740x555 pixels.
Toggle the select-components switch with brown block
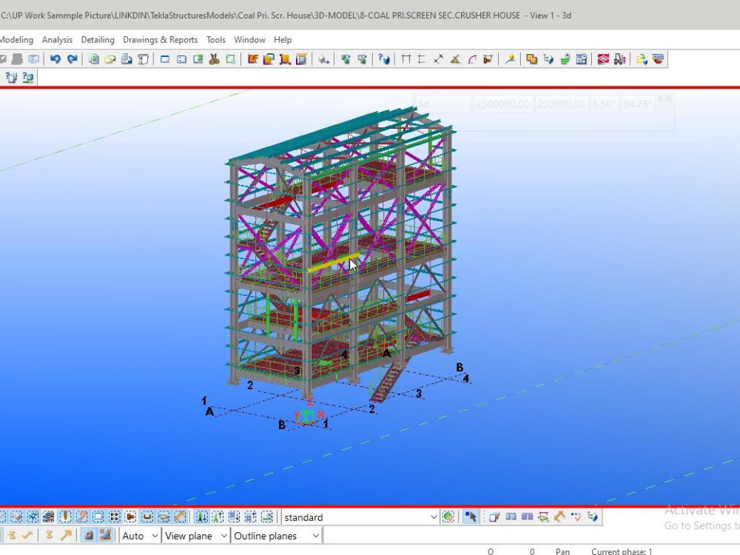131,517
